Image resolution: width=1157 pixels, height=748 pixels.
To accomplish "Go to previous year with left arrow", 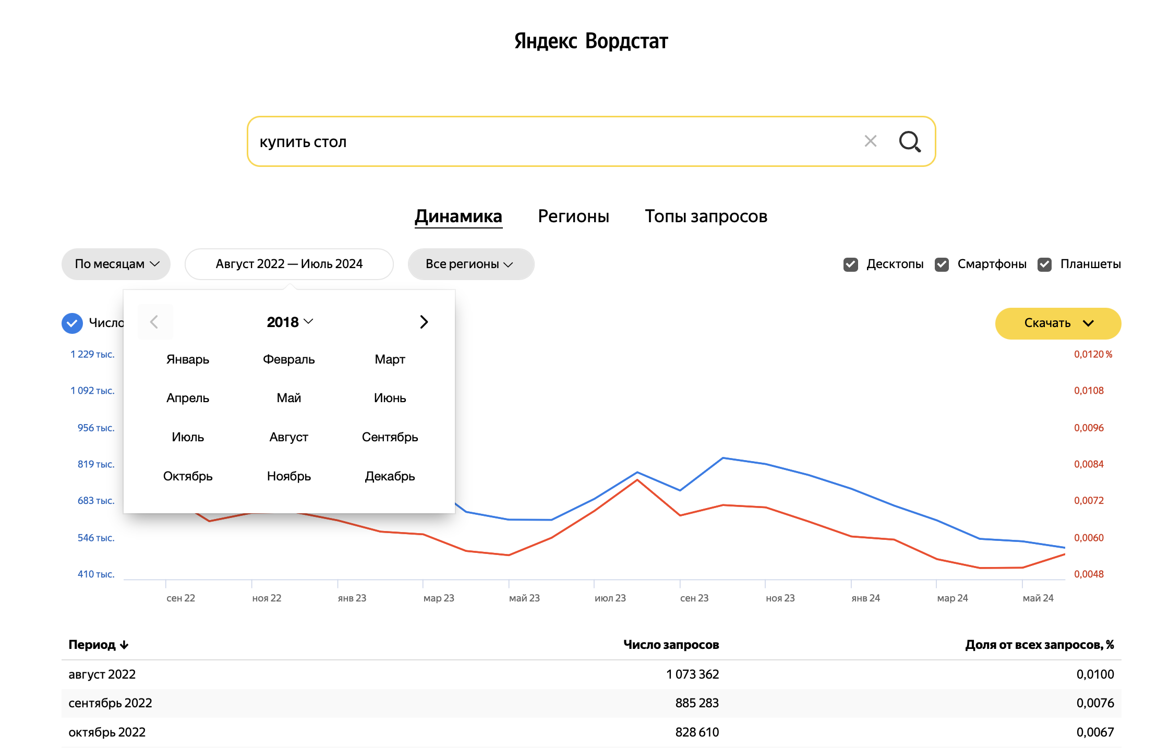I will pos(154,322).
